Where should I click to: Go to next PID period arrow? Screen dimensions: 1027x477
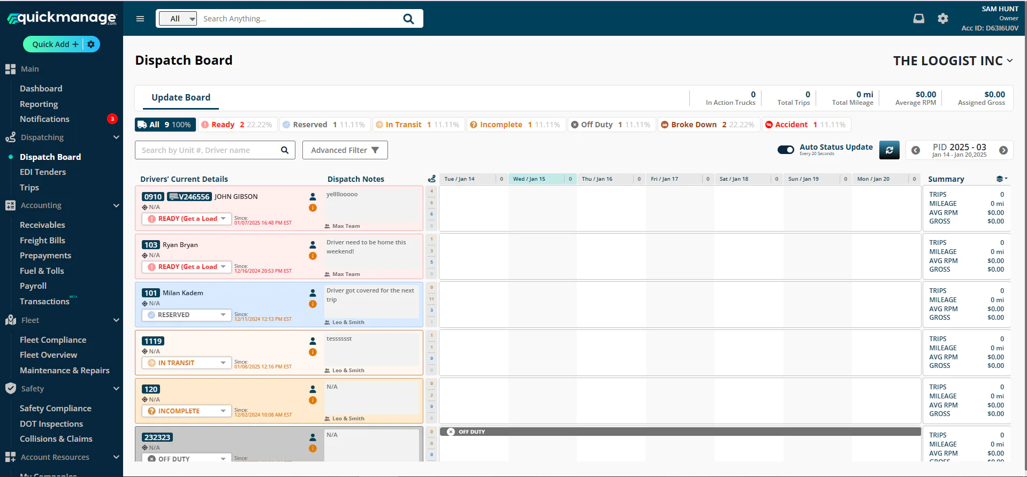pyautogui.click(x=1003, y=150)
